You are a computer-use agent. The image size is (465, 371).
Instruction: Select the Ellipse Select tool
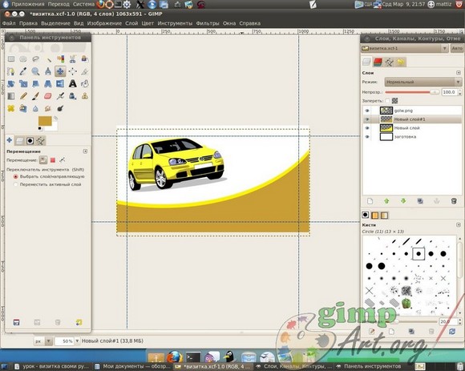pos(23,59)
